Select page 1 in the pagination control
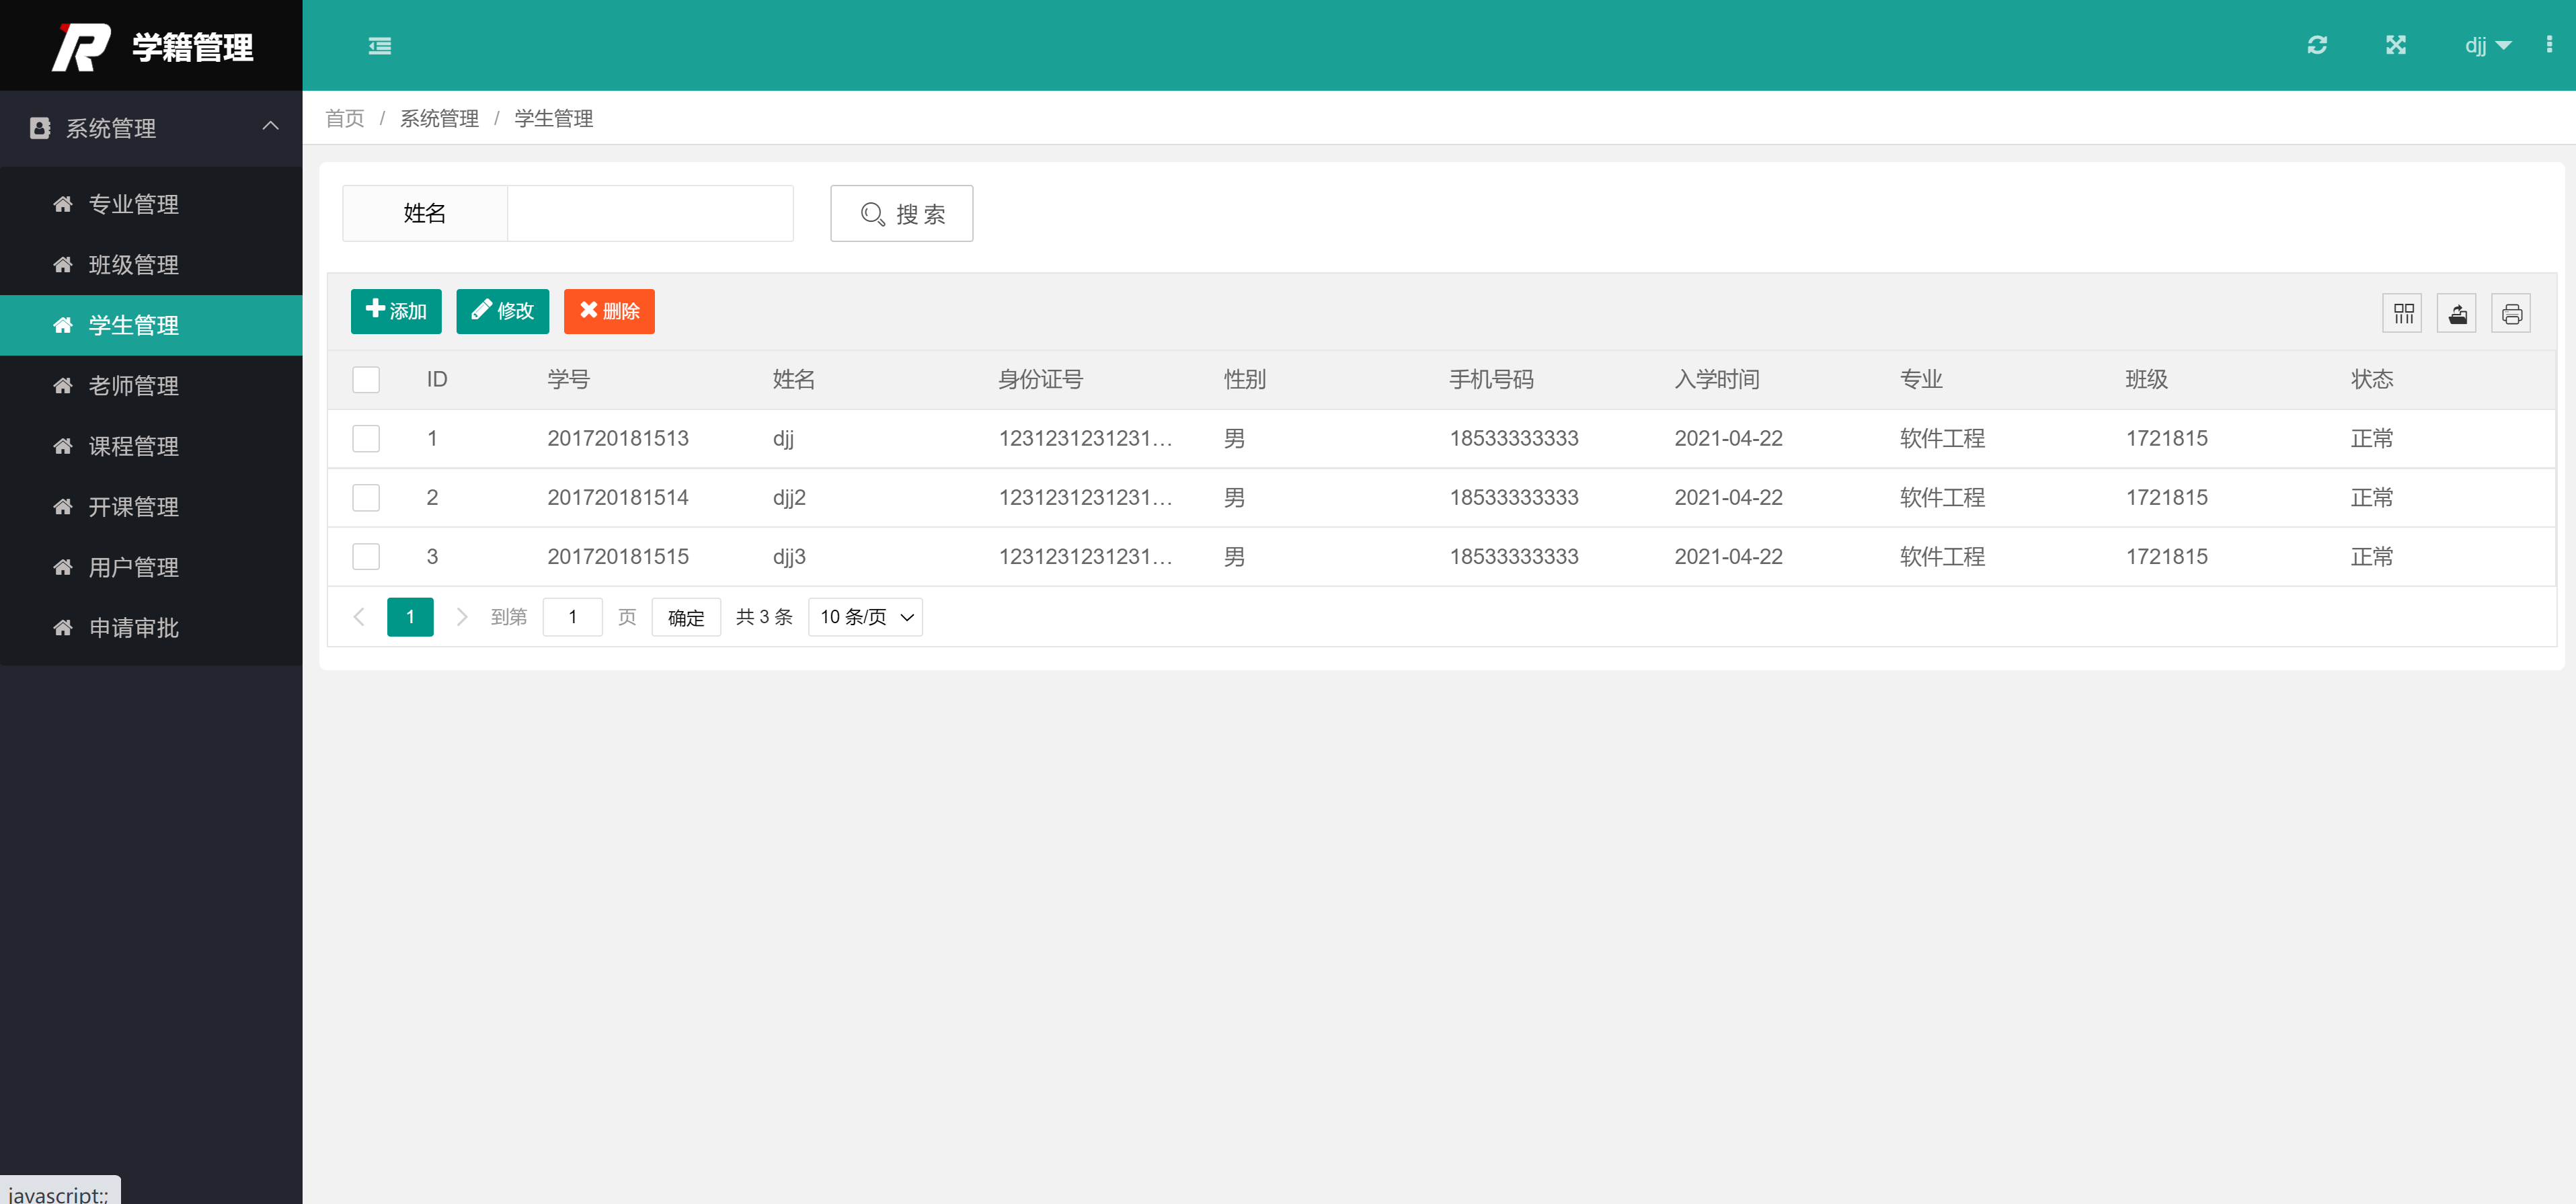The height and width of the screenshot is (1204, 2576). tap(410, 617)
